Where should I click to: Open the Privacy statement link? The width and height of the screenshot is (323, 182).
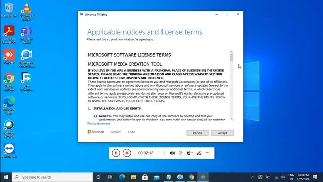(98, 123)
